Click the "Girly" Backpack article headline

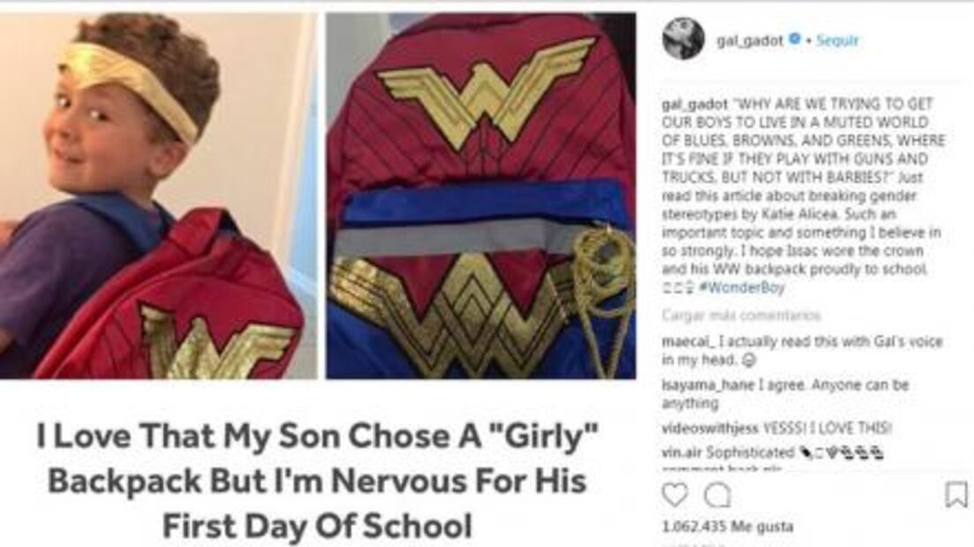(x=317, y=480)
